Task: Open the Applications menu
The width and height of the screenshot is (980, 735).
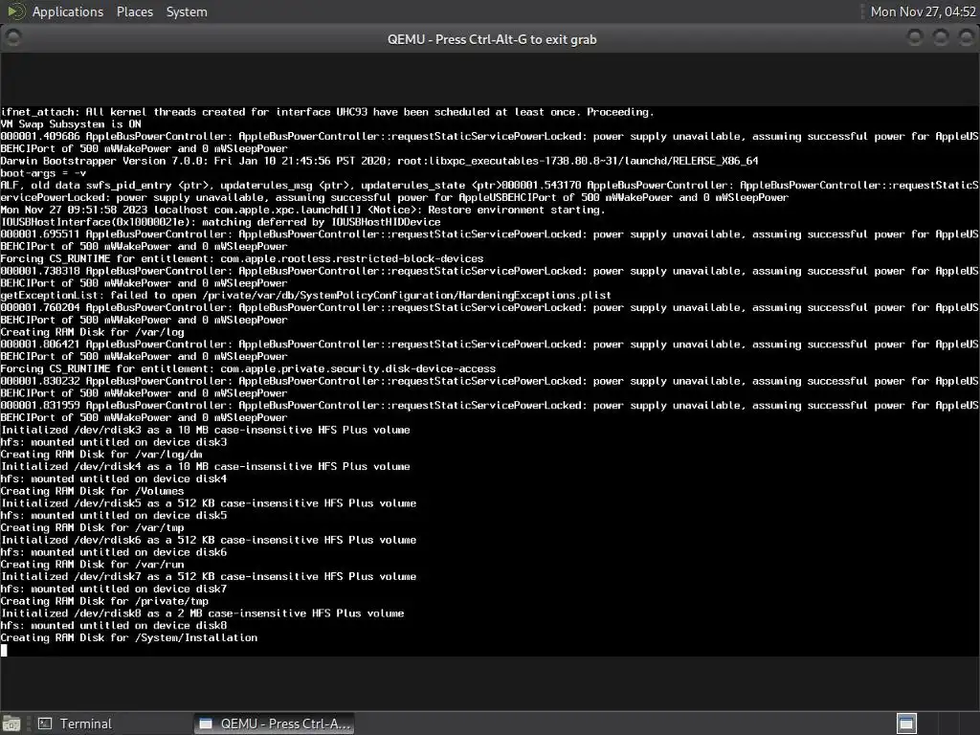Action: (x=68, y=11)
